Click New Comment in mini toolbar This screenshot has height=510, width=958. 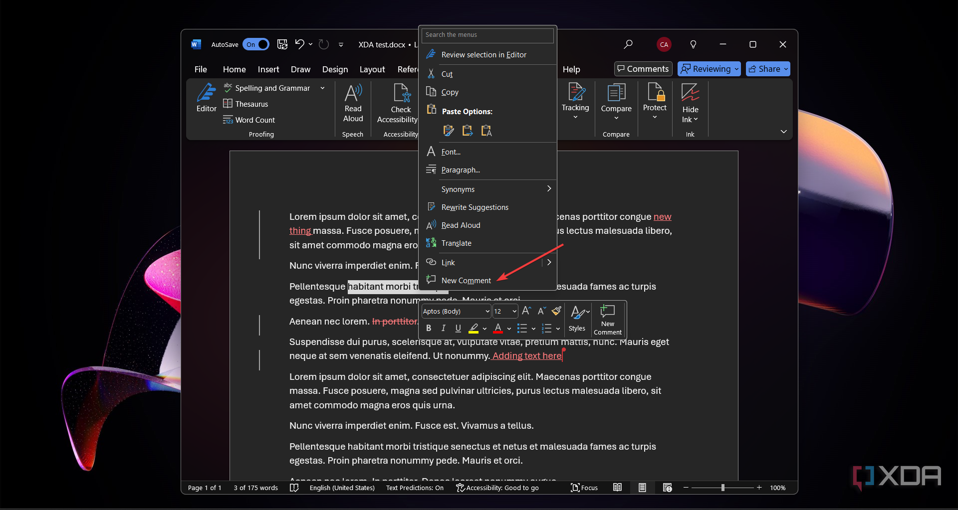(x=608, y=320)
